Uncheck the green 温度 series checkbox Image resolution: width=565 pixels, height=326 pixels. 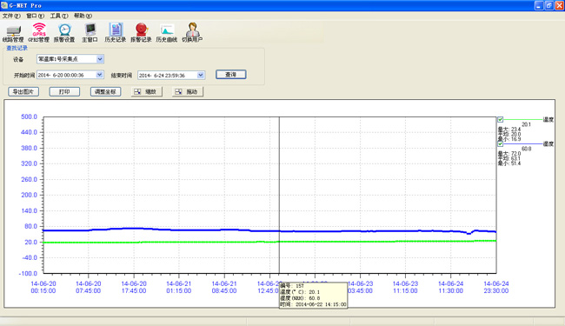(x=500, y=120)
